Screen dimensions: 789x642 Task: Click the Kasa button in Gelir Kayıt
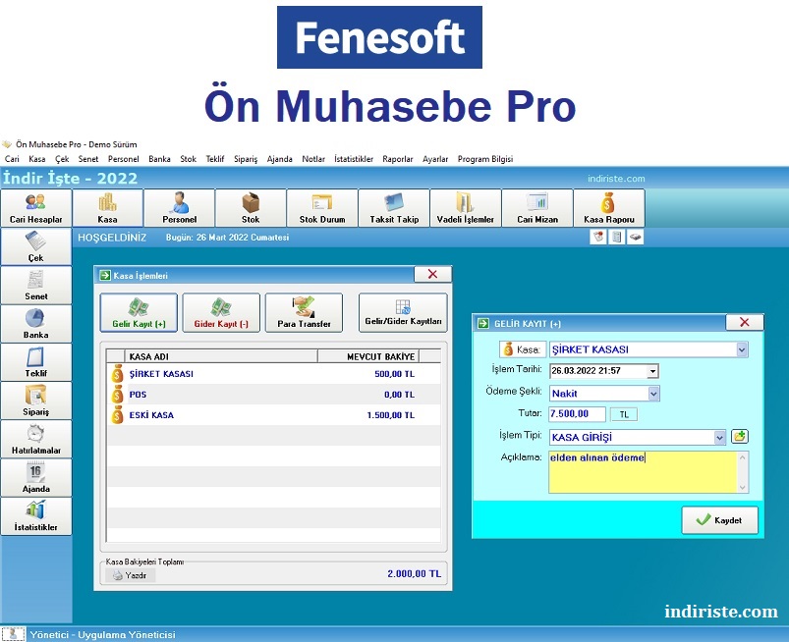pyautogui.click(x=523, y=349)
